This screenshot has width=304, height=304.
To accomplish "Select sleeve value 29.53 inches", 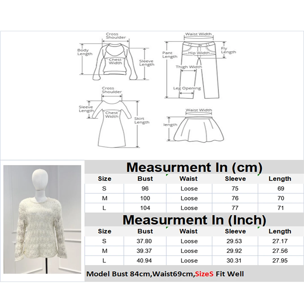I will click(234, 241).
